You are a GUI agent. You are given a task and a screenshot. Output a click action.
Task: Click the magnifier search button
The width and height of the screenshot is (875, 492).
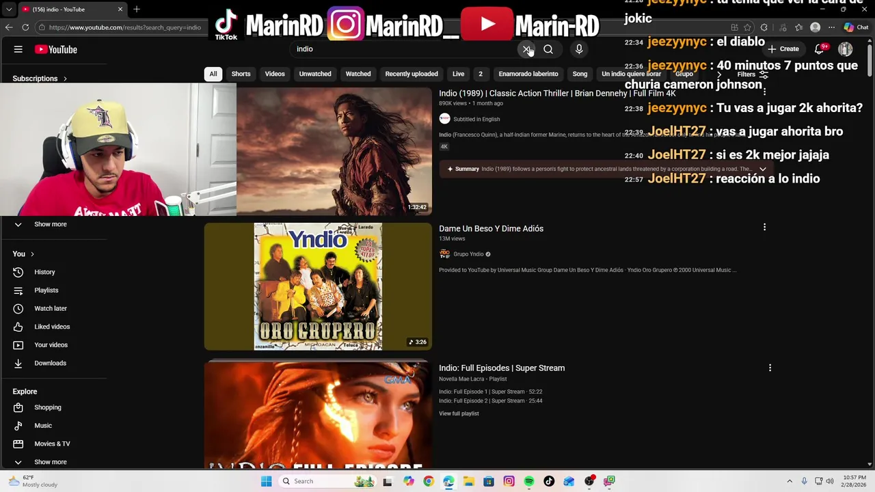[x=548, y=49]
